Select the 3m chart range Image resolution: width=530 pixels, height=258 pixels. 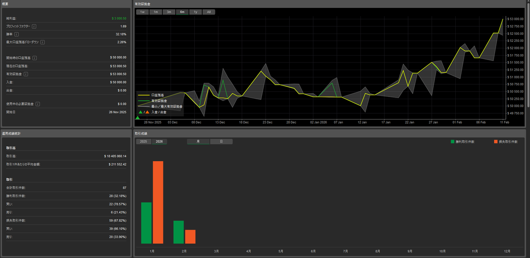coord(169,12)
